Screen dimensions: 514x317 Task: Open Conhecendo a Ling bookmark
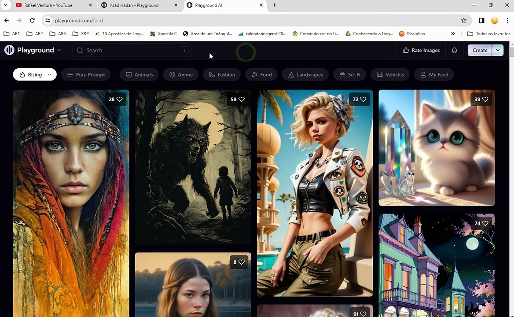tap(369, 33)
